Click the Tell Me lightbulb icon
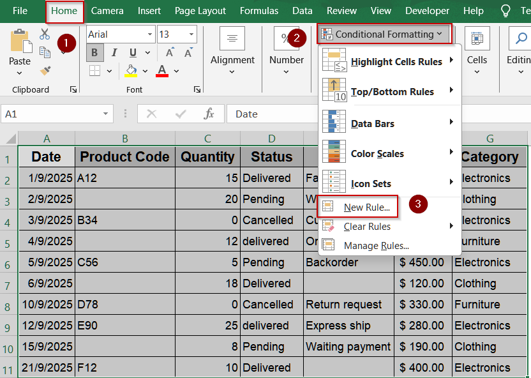Image resolution: width=531 pixels, height=378 pixels. pos(505,11)
